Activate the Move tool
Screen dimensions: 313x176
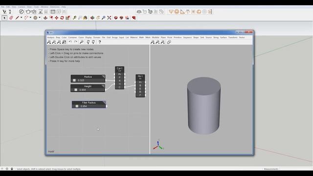[x=57, y=18]
